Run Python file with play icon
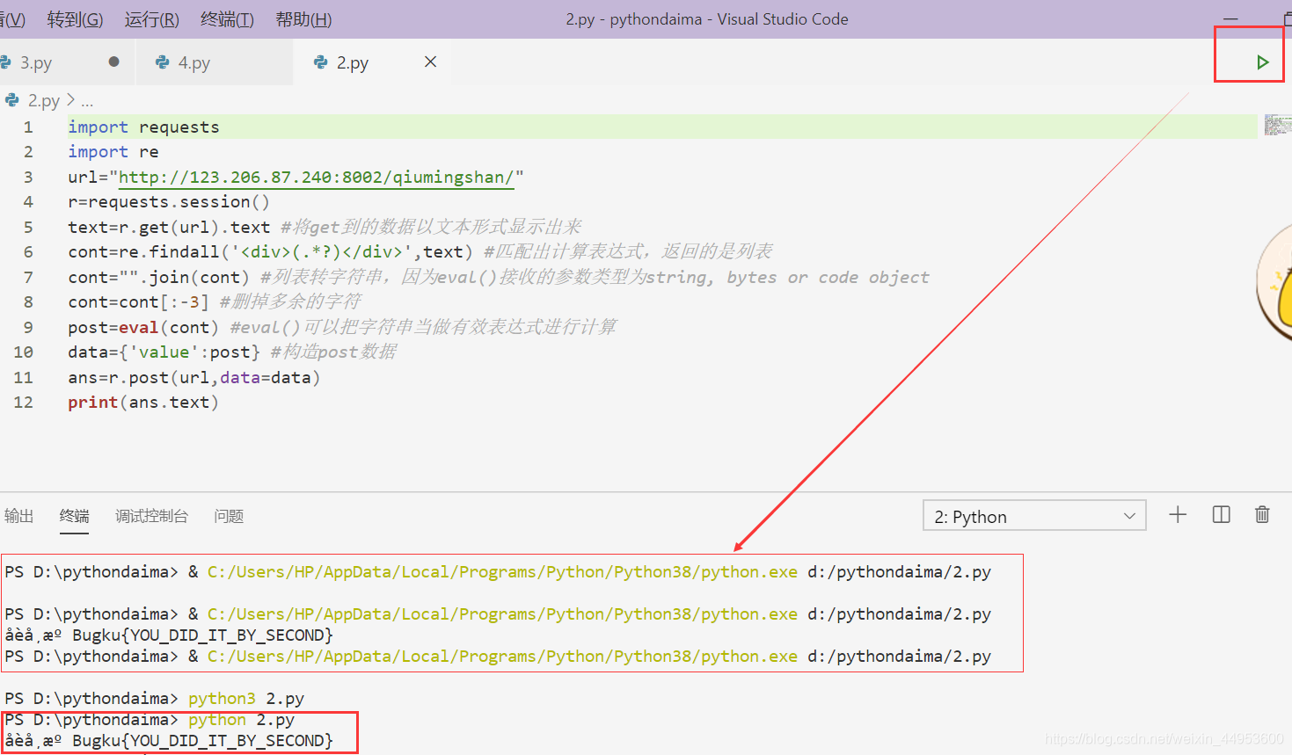The height and width of the screenshot is (755, 1292). [x=1262, y=62]
